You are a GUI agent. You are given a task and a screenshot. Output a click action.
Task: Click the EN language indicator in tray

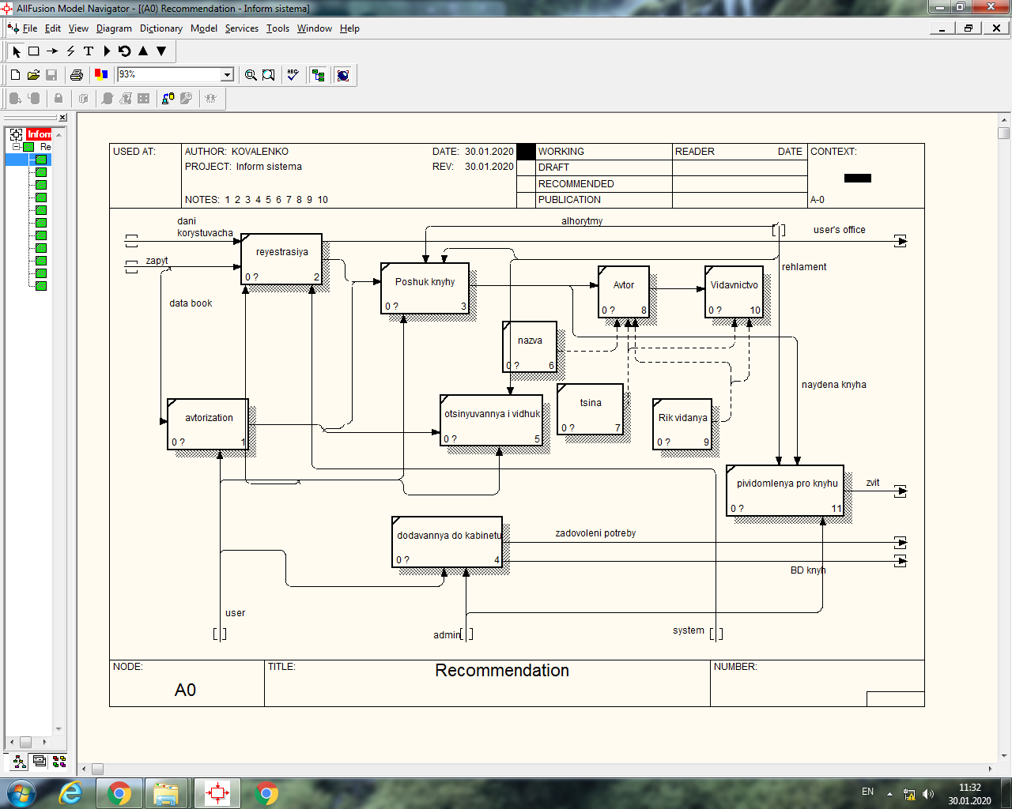tap(867, 792)
